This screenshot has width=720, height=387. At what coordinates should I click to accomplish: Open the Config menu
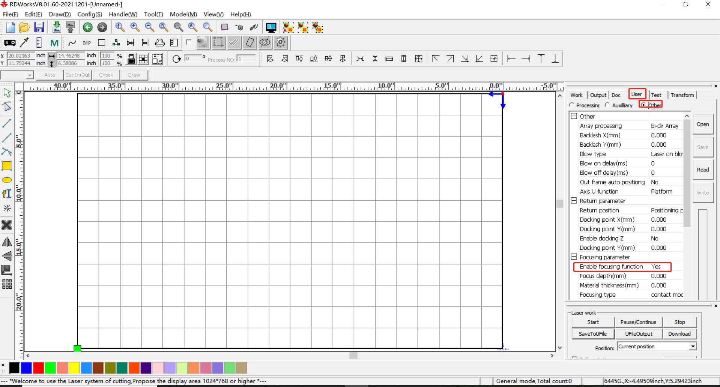click(x=89, y=14)
